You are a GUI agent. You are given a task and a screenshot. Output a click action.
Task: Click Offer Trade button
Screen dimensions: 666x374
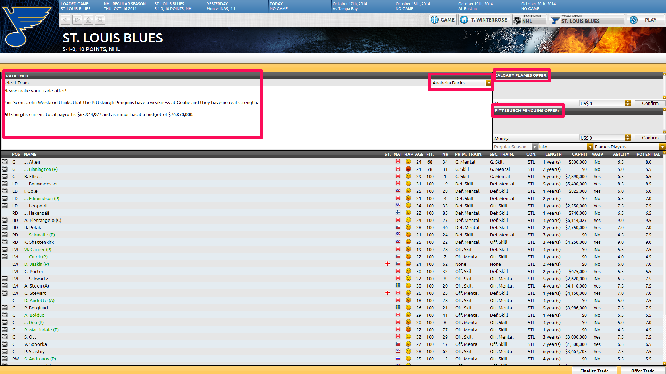pyautogui.click(x=643, y=371)
